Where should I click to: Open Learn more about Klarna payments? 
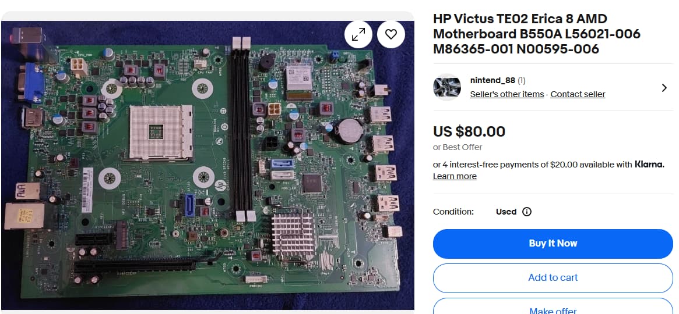[x=455, y=176]
